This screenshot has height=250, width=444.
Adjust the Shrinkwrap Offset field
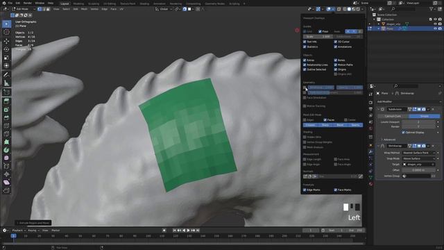click(418, 170)
